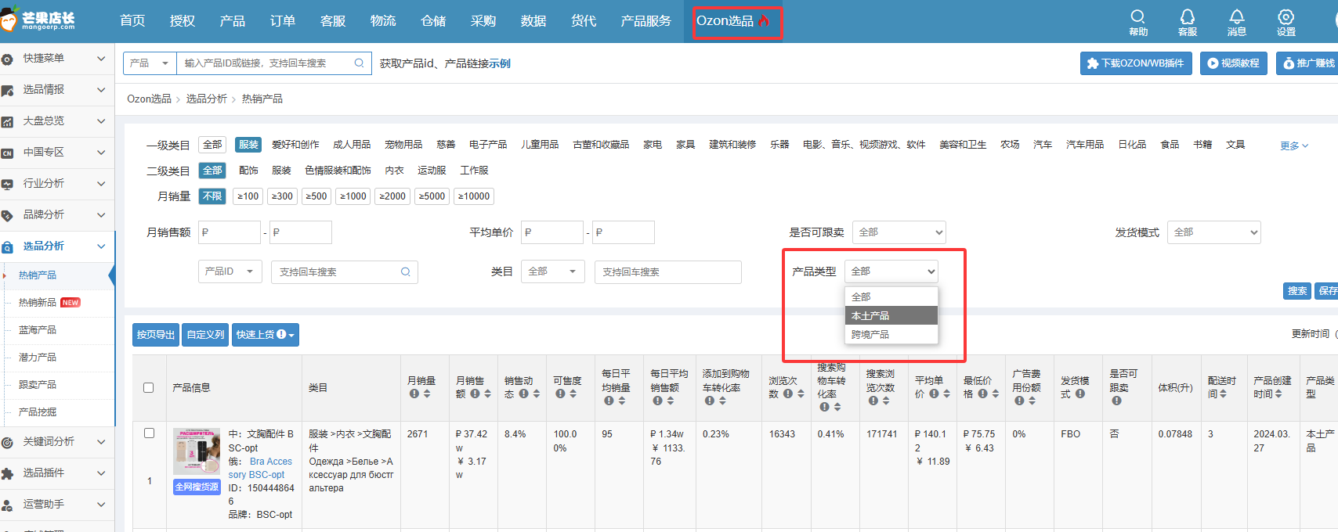This screenshot has height=532, width=1338.
Task: Select 月销量 filter ≥10000
Action: click(474, 196)
